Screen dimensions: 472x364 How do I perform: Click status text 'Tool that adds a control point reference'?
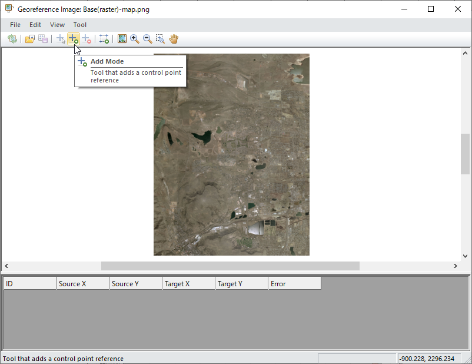(63, 359)
